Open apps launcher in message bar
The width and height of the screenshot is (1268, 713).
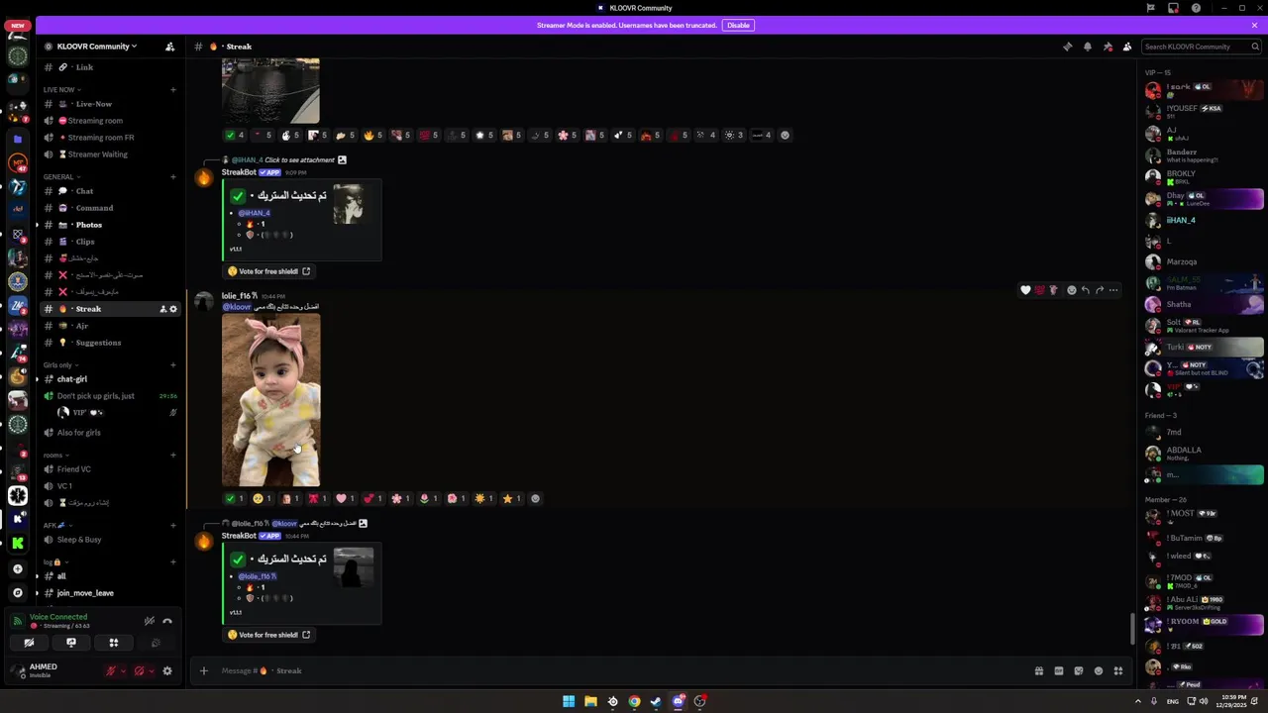click(x=1118, y=670)
